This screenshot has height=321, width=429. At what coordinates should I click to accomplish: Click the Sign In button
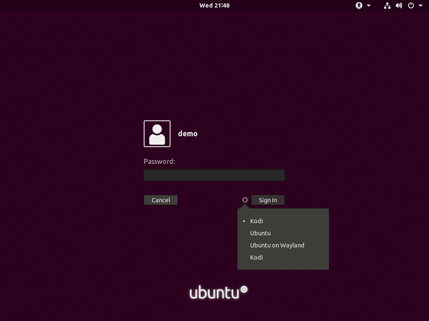[x=268, y=200]
